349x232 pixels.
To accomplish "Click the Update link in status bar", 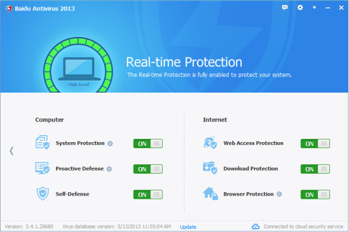I will [188, 227].
